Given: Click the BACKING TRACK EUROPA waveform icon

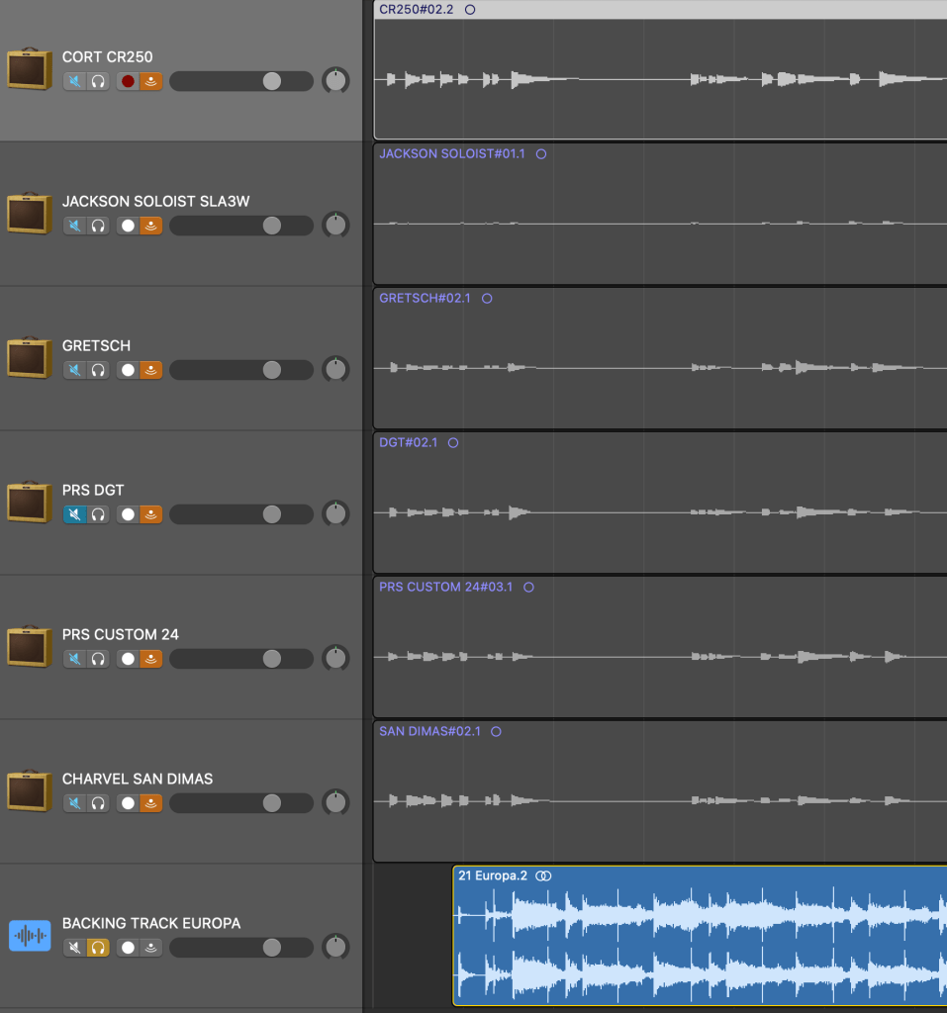Looking at the screenshot, I should 30,936.
